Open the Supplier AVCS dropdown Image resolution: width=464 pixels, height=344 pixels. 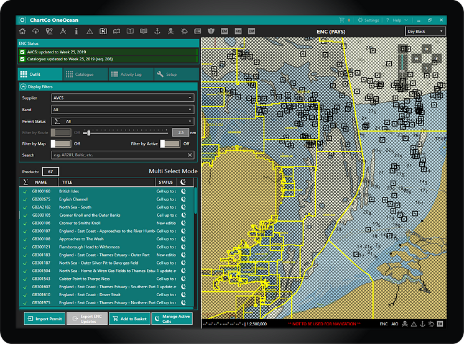click(x=123, y=98)
